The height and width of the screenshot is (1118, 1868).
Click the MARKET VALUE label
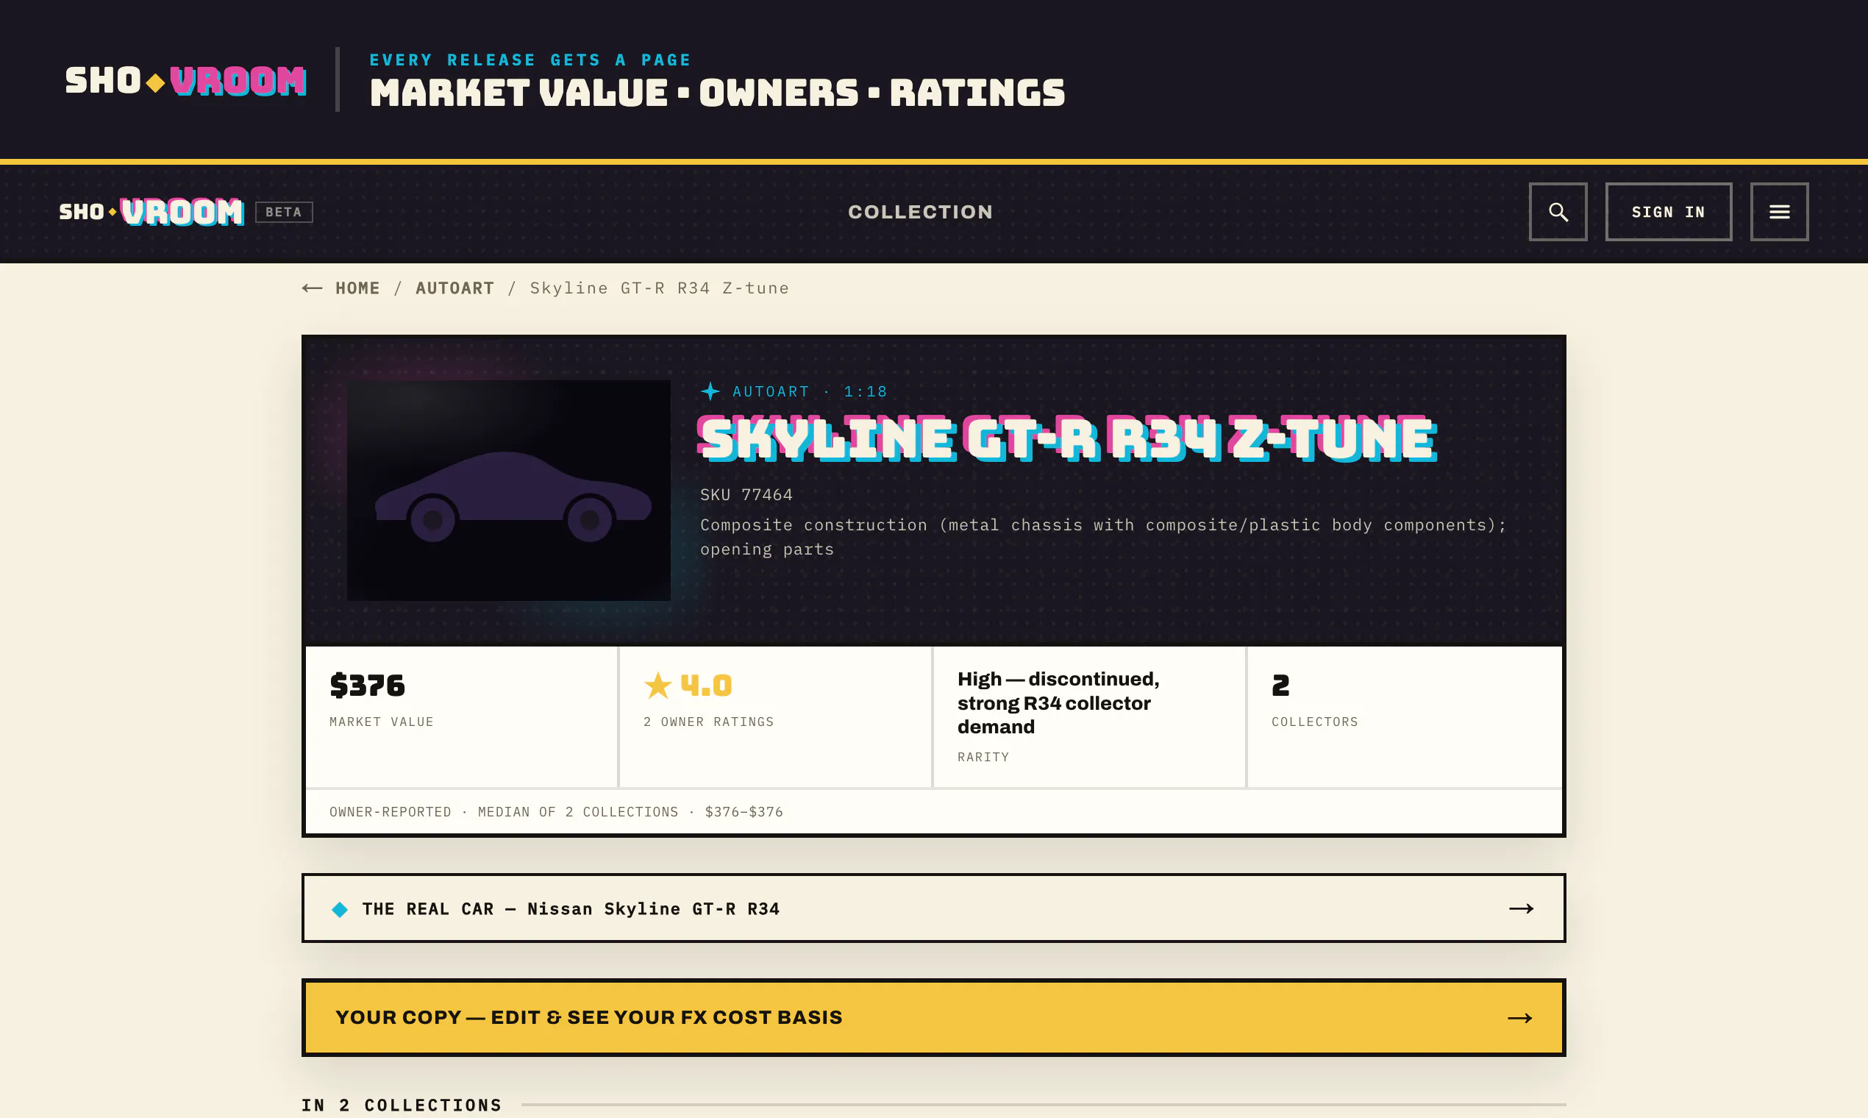tap(381, 722)
